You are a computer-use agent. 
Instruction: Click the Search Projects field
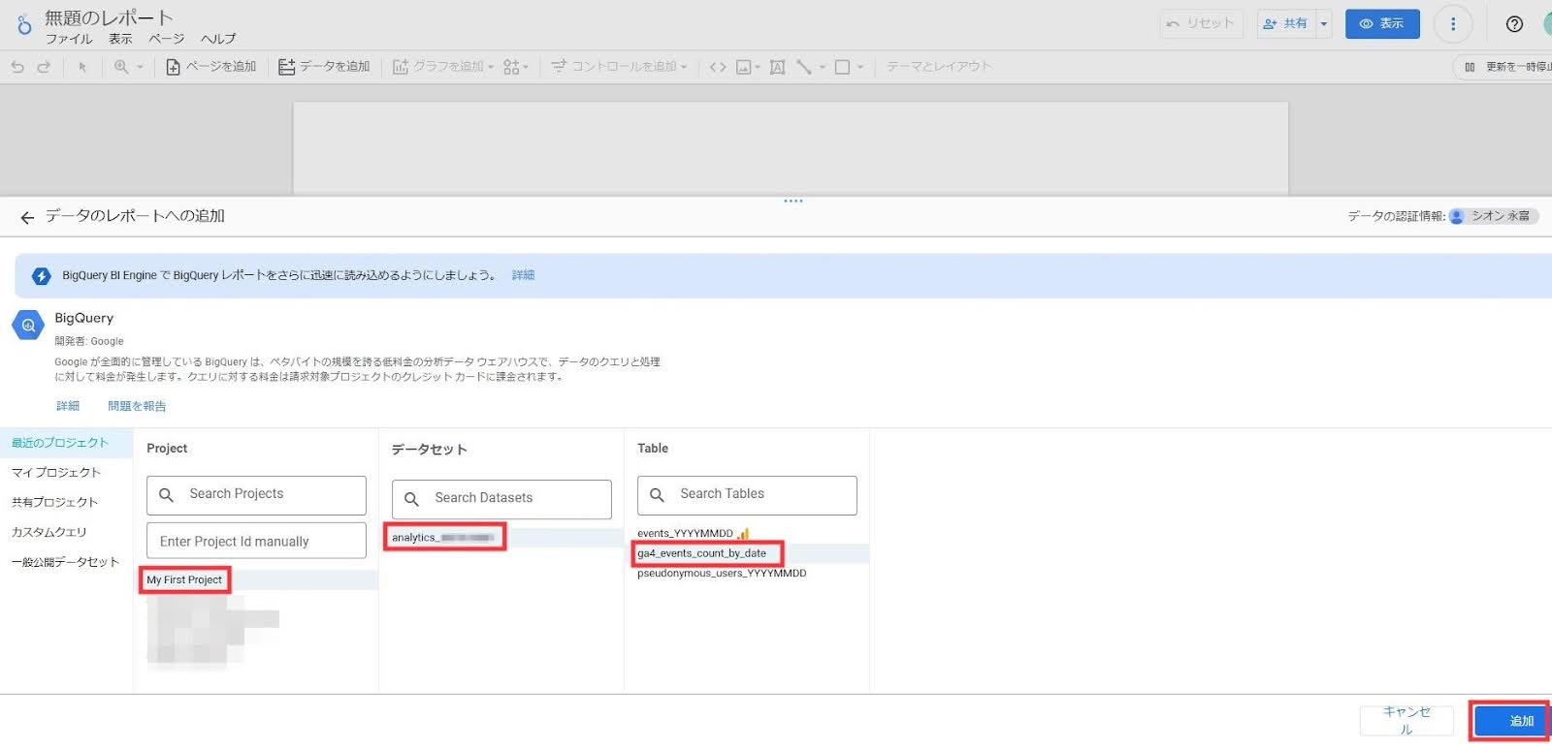pyautogui.click(x=256, y=495)
